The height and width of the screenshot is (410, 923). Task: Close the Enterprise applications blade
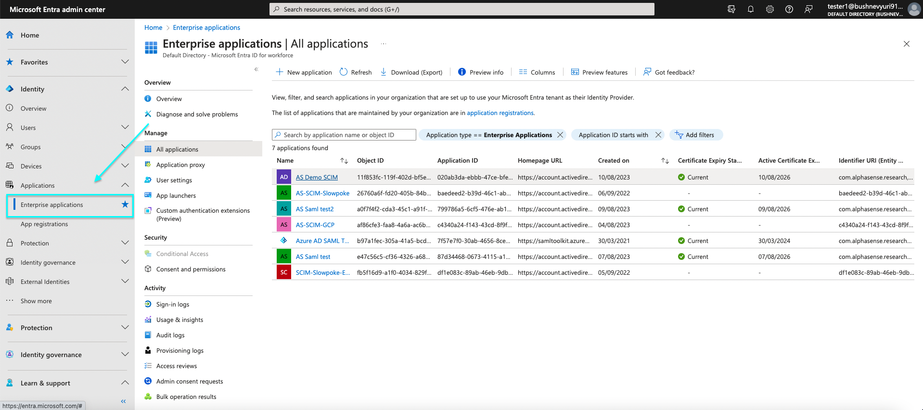(907, 44)
